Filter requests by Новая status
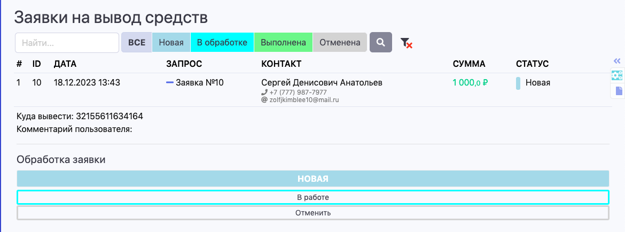Screen dimensions: 625x232 pos(171,42)
